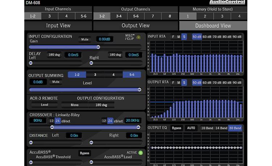
Task: Select Input Channel 3
Action: pyautogui.click(x=50, y=16)
